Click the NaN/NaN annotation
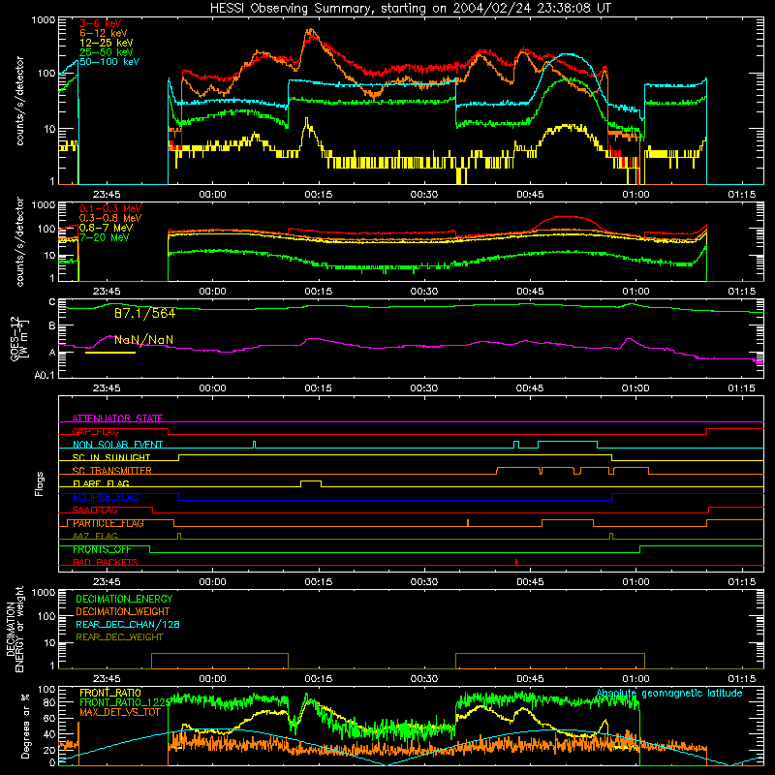Screen dimensions: 775x775 point(143,340)
